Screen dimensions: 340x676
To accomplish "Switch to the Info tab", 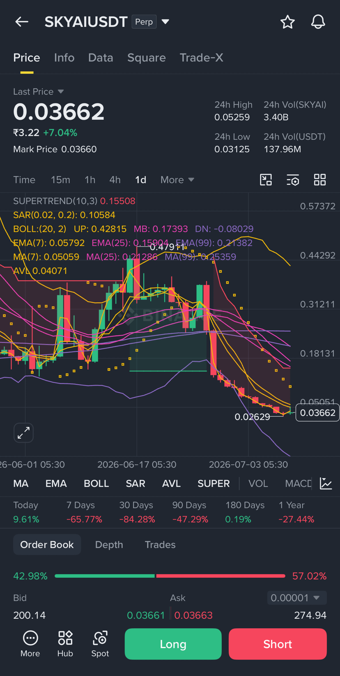I will click(64, 58).
